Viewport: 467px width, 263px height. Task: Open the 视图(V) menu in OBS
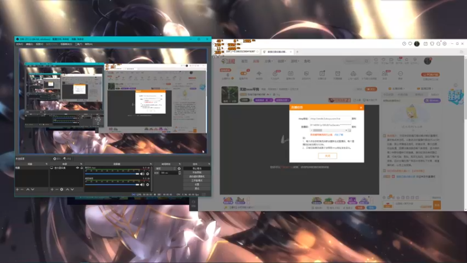pyautogui.click(x=39, y=44)
